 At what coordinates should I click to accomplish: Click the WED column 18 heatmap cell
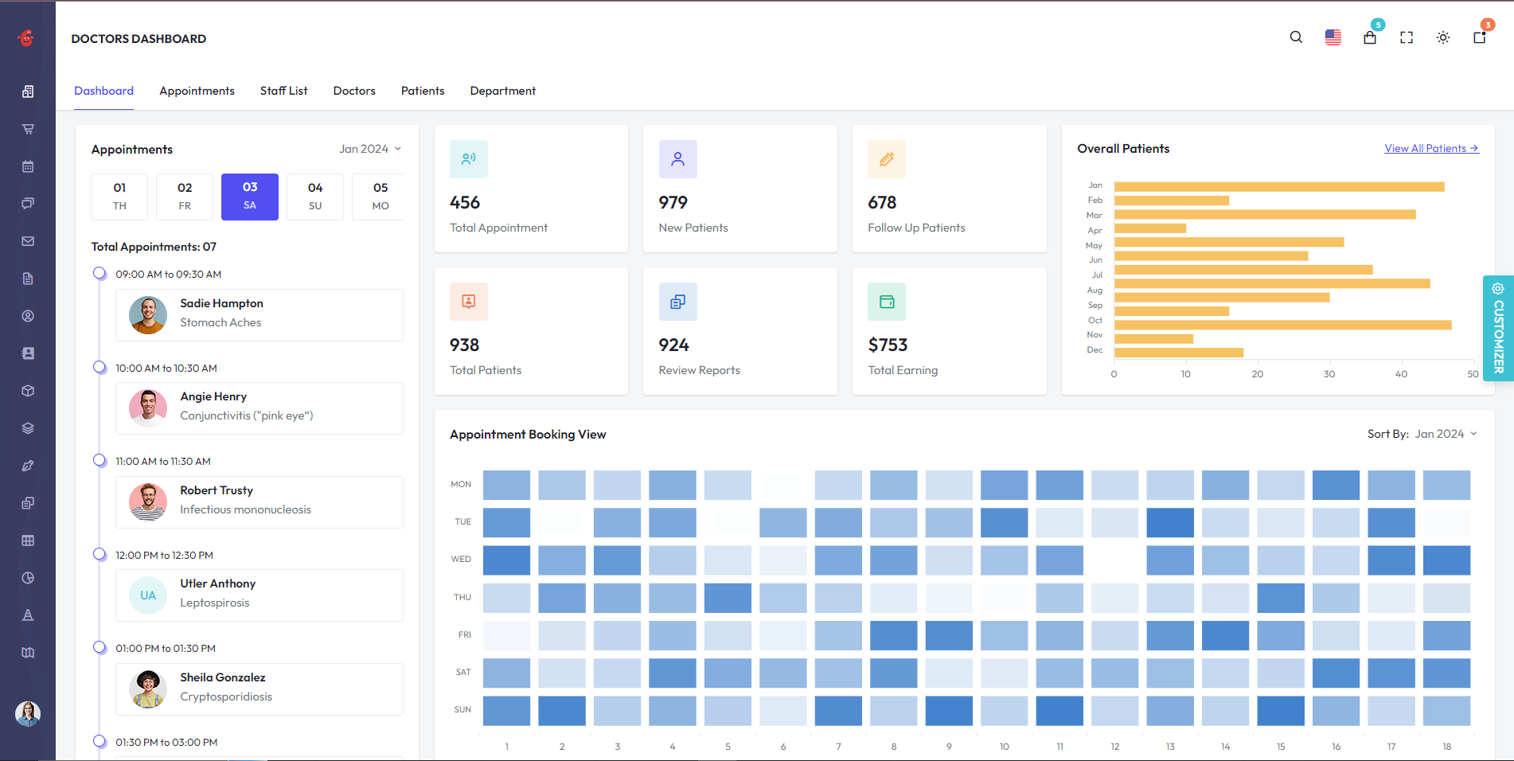coord(1446,560)
